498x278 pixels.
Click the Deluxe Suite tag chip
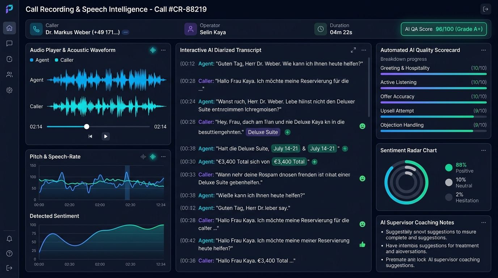(263, 132)
